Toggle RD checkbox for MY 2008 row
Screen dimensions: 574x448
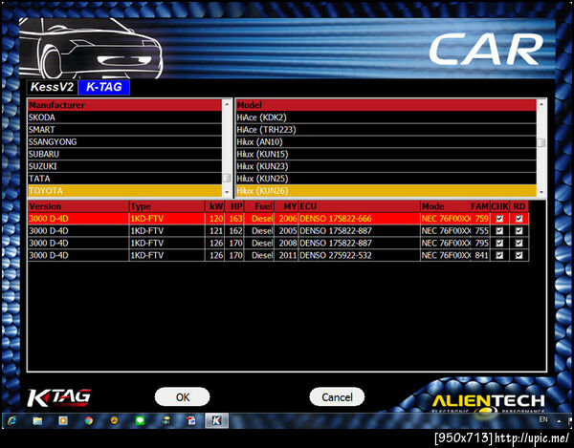pos(519,243)
